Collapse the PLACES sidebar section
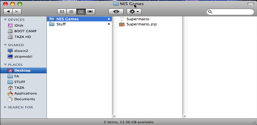257x125 pixels. coord(5,65)
